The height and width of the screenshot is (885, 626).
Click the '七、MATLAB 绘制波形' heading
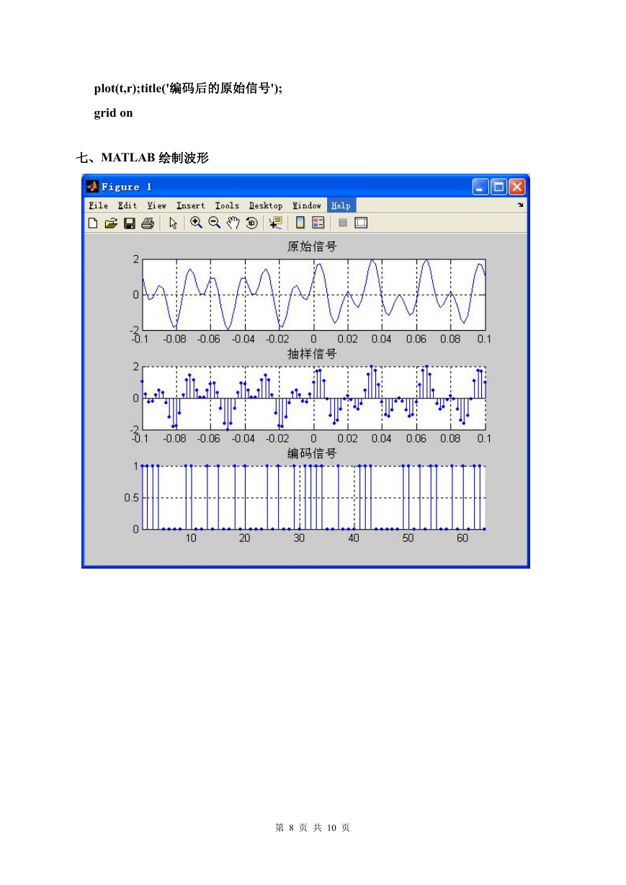point(143,158)
